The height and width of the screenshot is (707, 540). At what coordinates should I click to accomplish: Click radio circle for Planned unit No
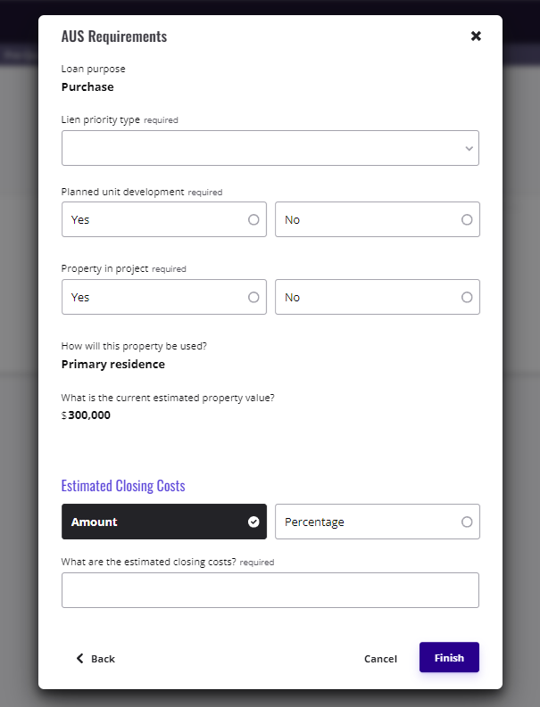click(467, 219)
